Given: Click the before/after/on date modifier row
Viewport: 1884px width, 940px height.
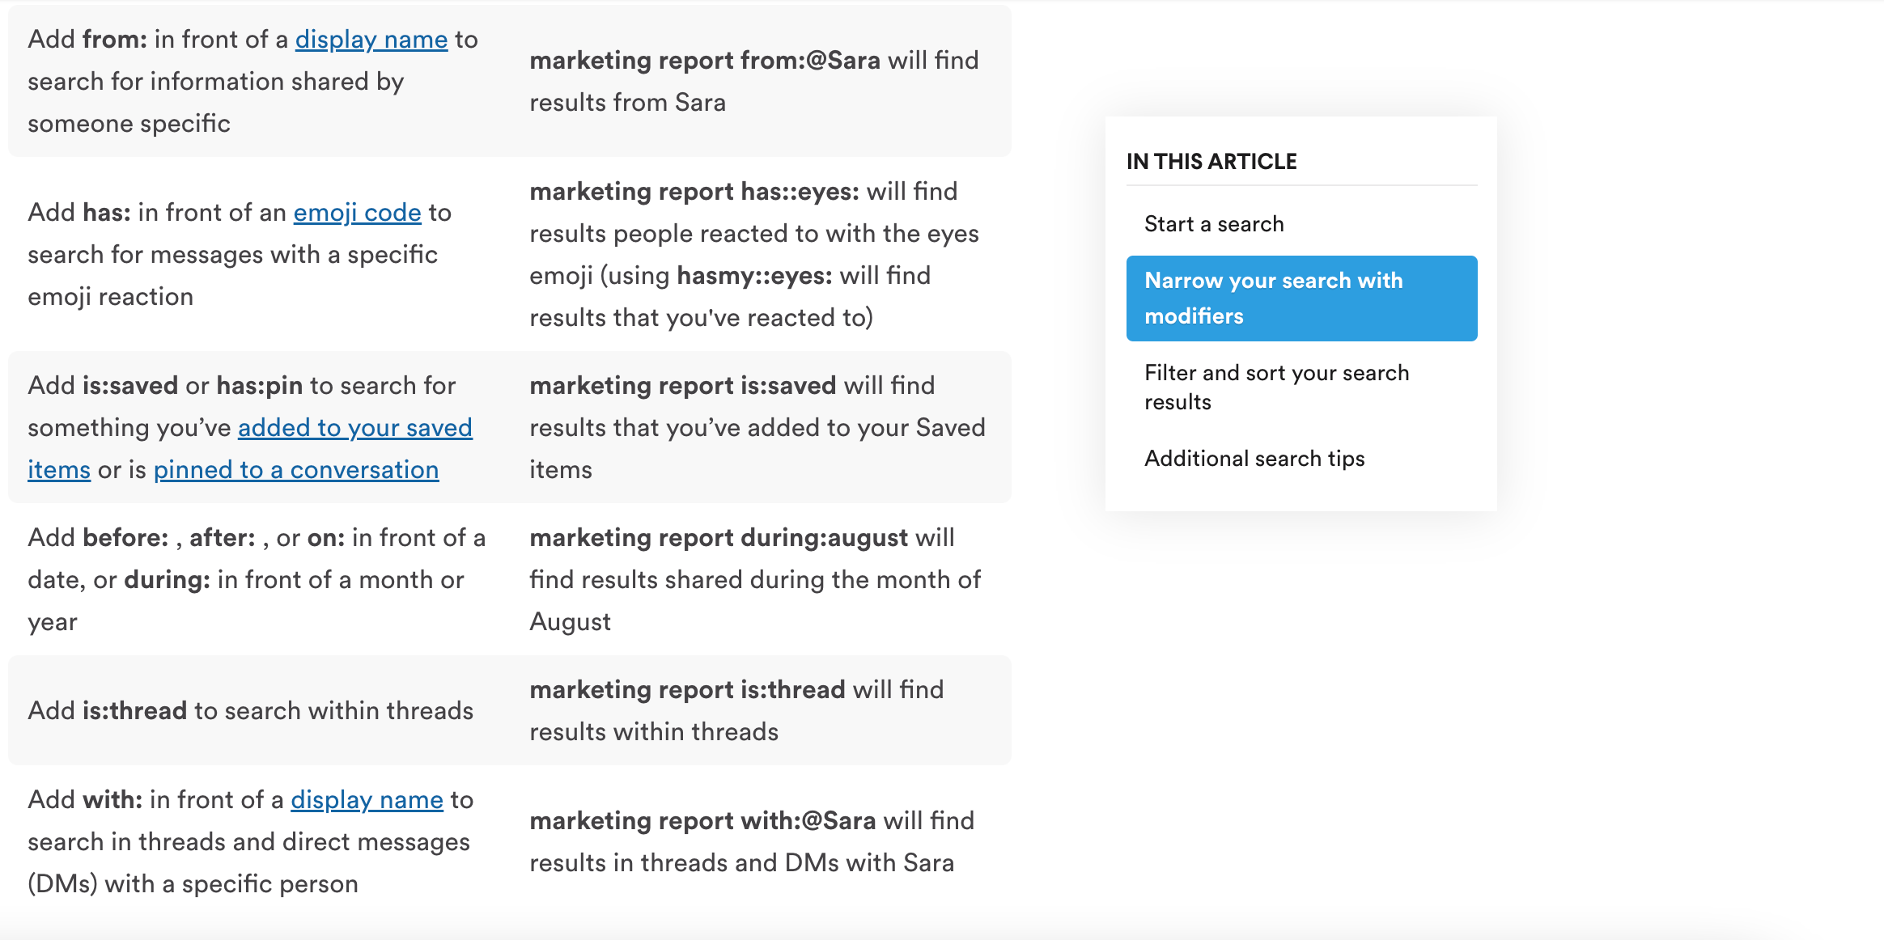Looking at the screenshot, I should click(x=257, y=579).
